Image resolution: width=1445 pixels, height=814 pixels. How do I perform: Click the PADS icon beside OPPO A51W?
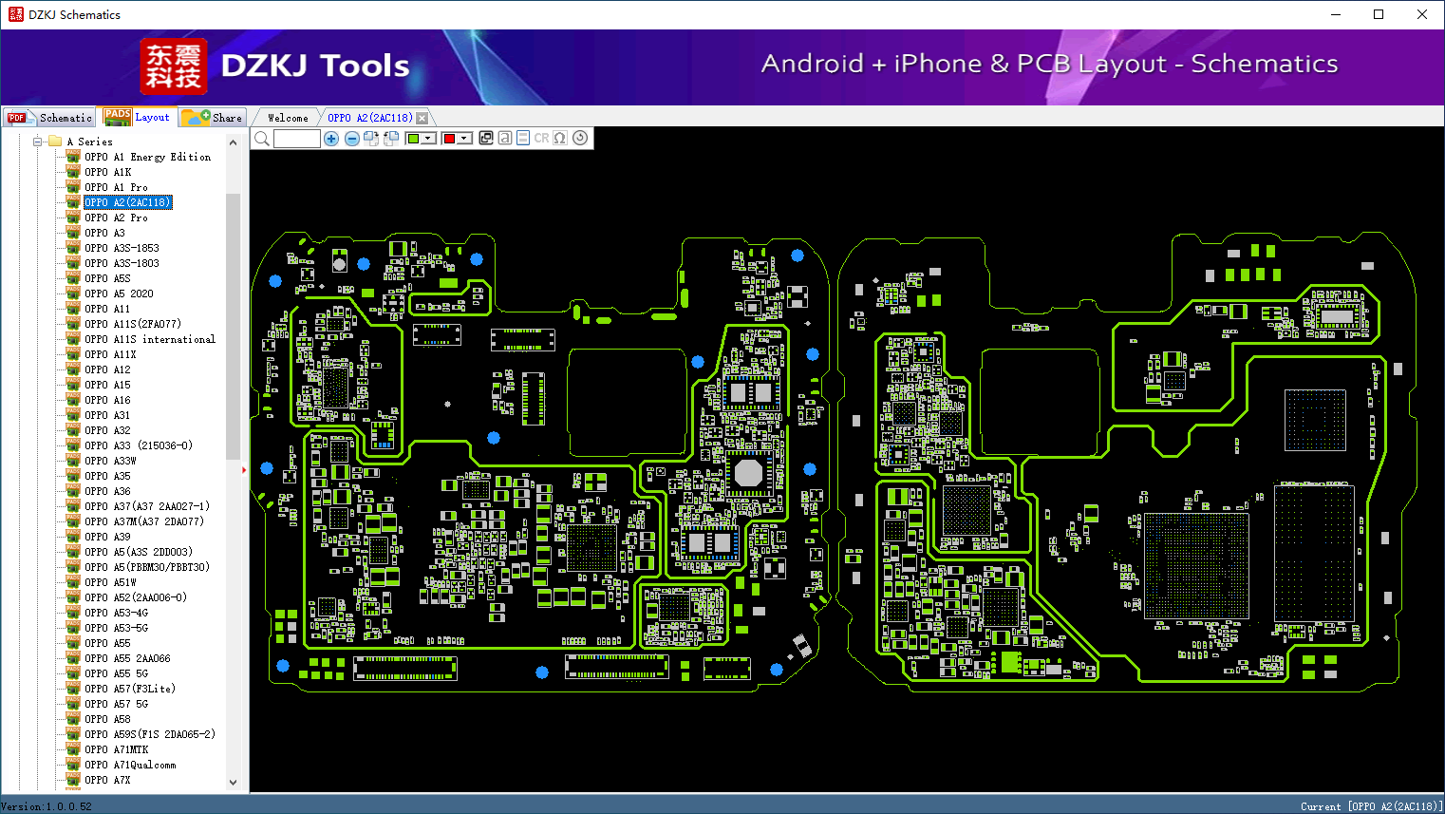(x=73, y=582)
